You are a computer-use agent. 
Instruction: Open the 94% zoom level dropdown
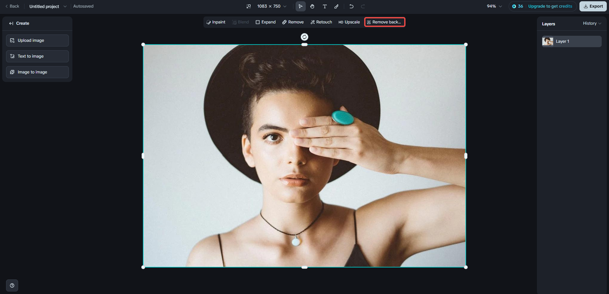point(494,6)
